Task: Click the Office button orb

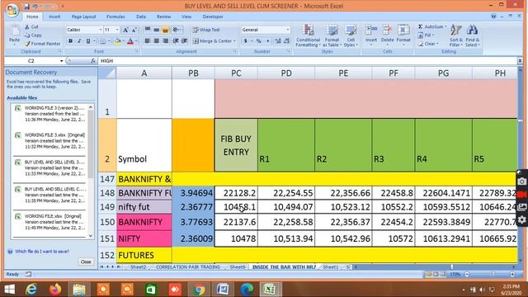Action: (12, 10)
